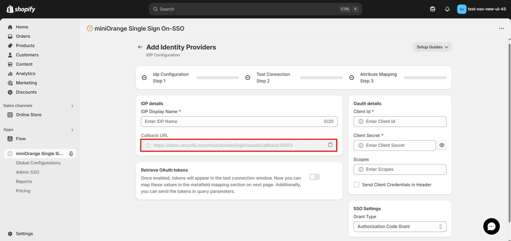Copy the Callback URL with clipboard icon
The width and height of the screenshot is (511, 241).
click(x=330, y=145)
